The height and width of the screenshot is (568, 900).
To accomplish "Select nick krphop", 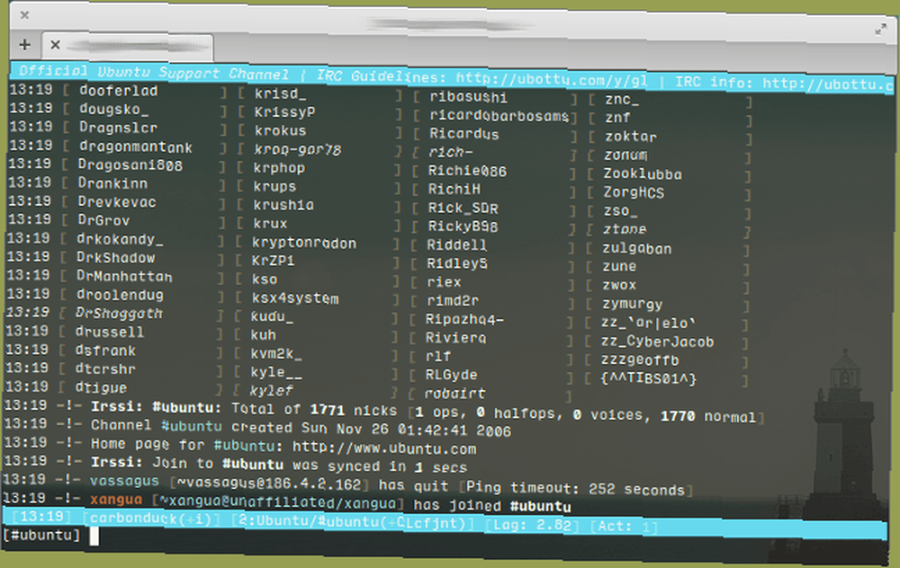I will (280, 168).
